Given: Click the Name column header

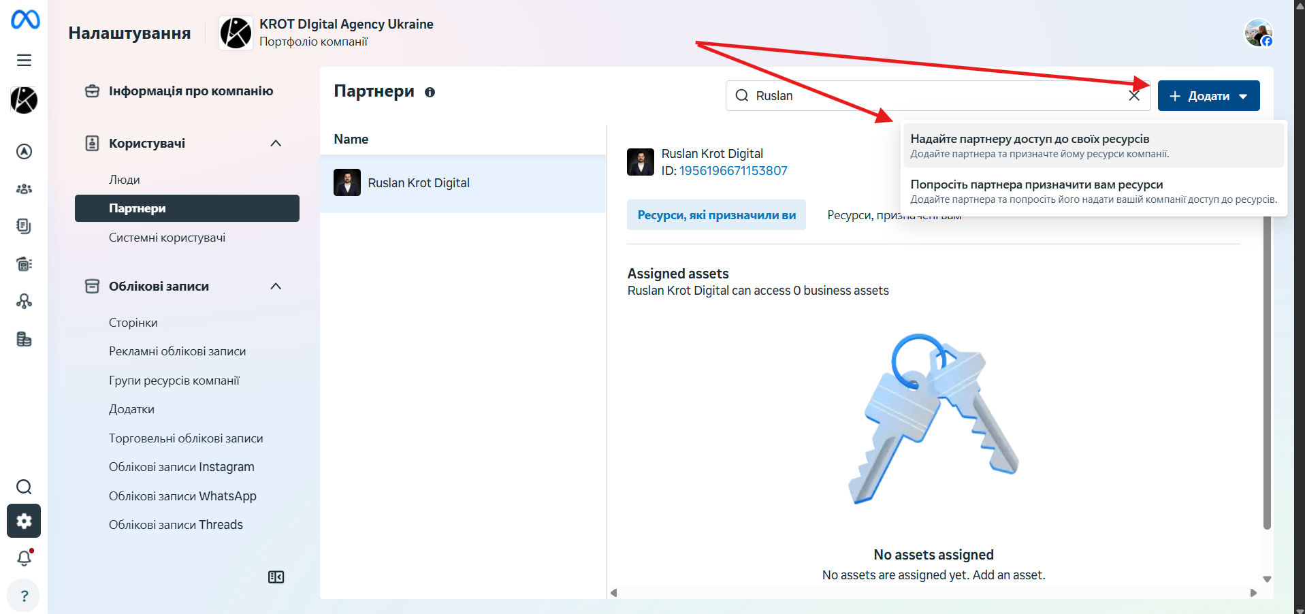Looking at the screenshot, I should click(x=351, y=139).
